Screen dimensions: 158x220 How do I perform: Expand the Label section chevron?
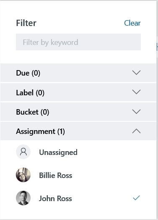[136, 92]
